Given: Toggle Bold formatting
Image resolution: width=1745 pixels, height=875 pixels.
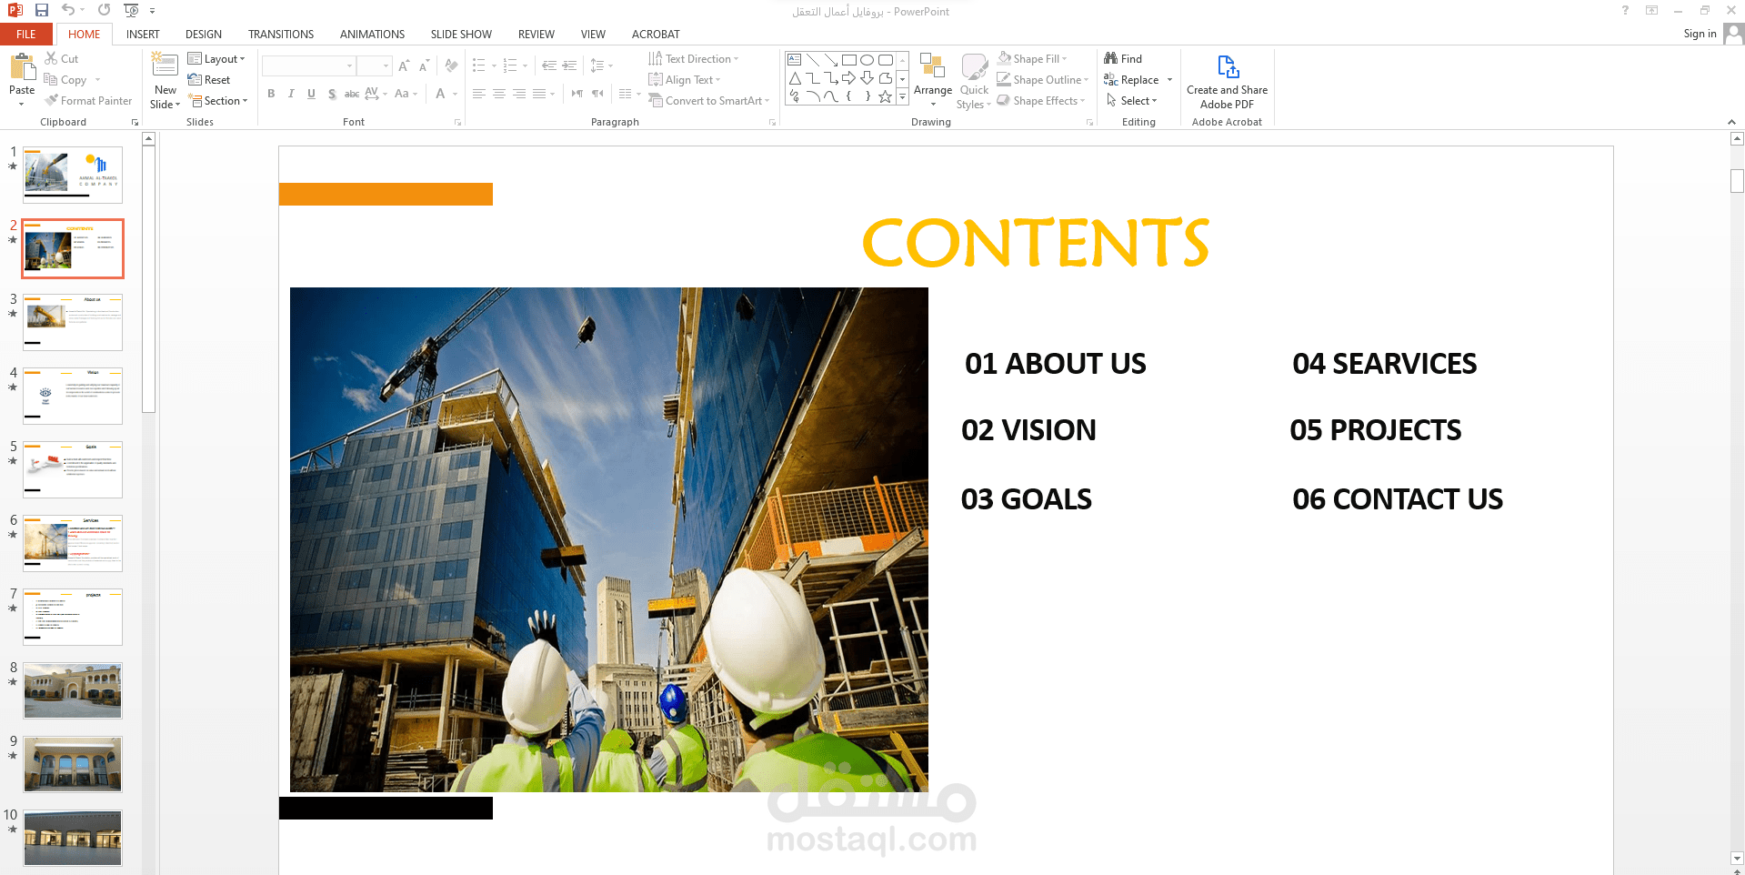Looking at the screenshot, I should pos(271,94).
